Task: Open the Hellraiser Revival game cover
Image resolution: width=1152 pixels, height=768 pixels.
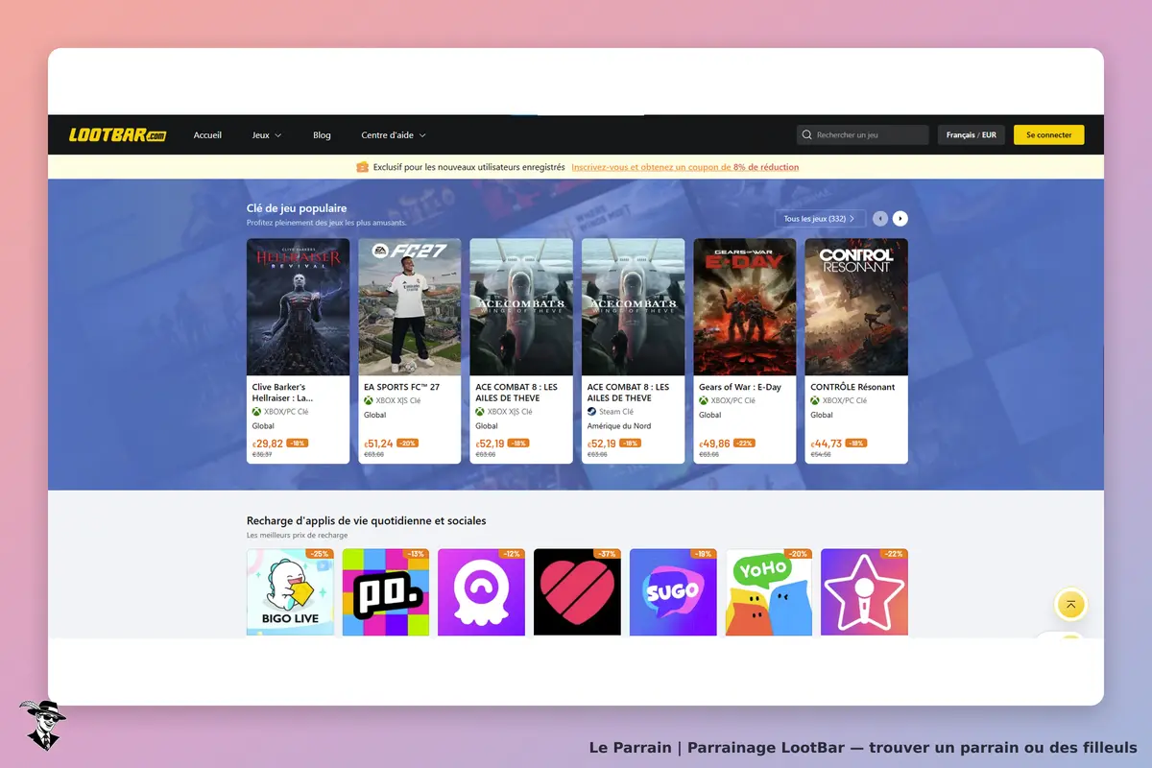Action: pyautogui.click(x=298, y=307)
